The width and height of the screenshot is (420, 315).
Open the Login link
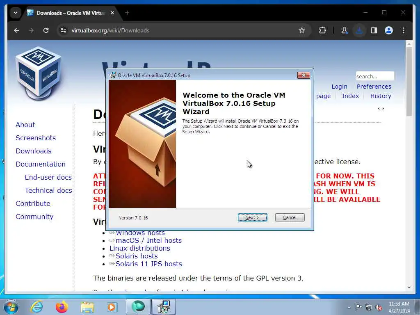[339, 87]
